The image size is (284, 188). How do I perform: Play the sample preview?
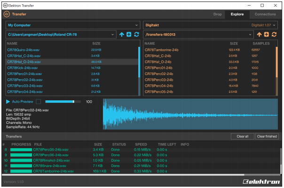tap(8, 102)
